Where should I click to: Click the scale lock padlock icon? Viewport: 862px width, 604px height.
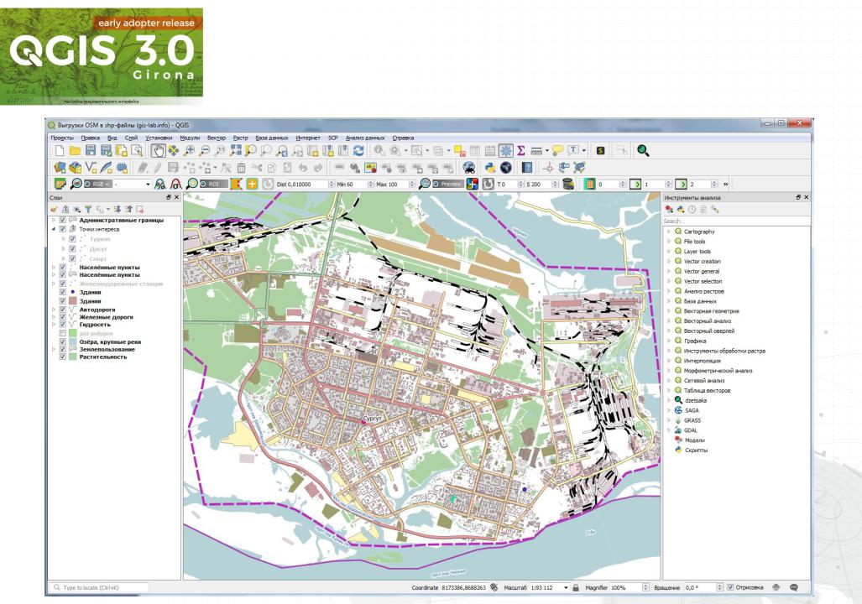click(x=576, y=587)
